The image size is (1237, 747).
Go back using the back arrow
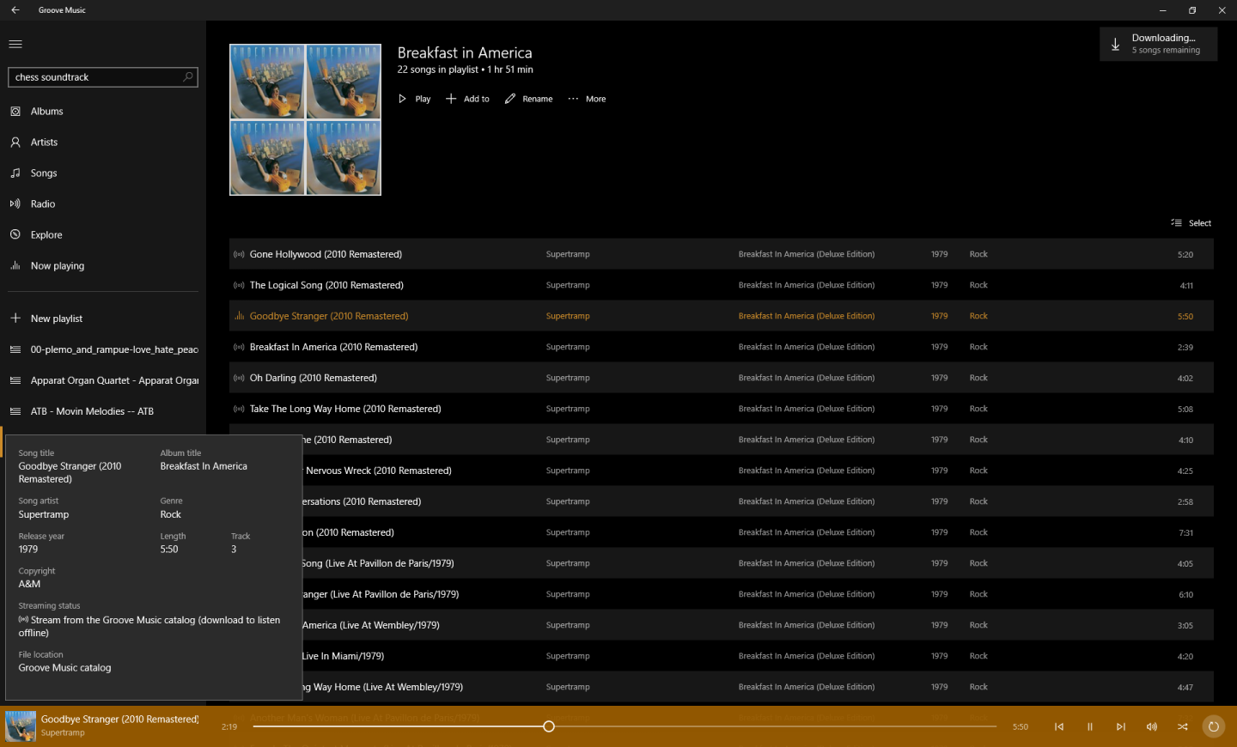click(x=15, y=10)
